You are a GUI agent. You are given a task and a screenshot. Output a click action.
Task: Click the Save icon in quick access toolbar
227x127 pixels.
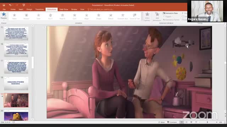tap(4, 5)
